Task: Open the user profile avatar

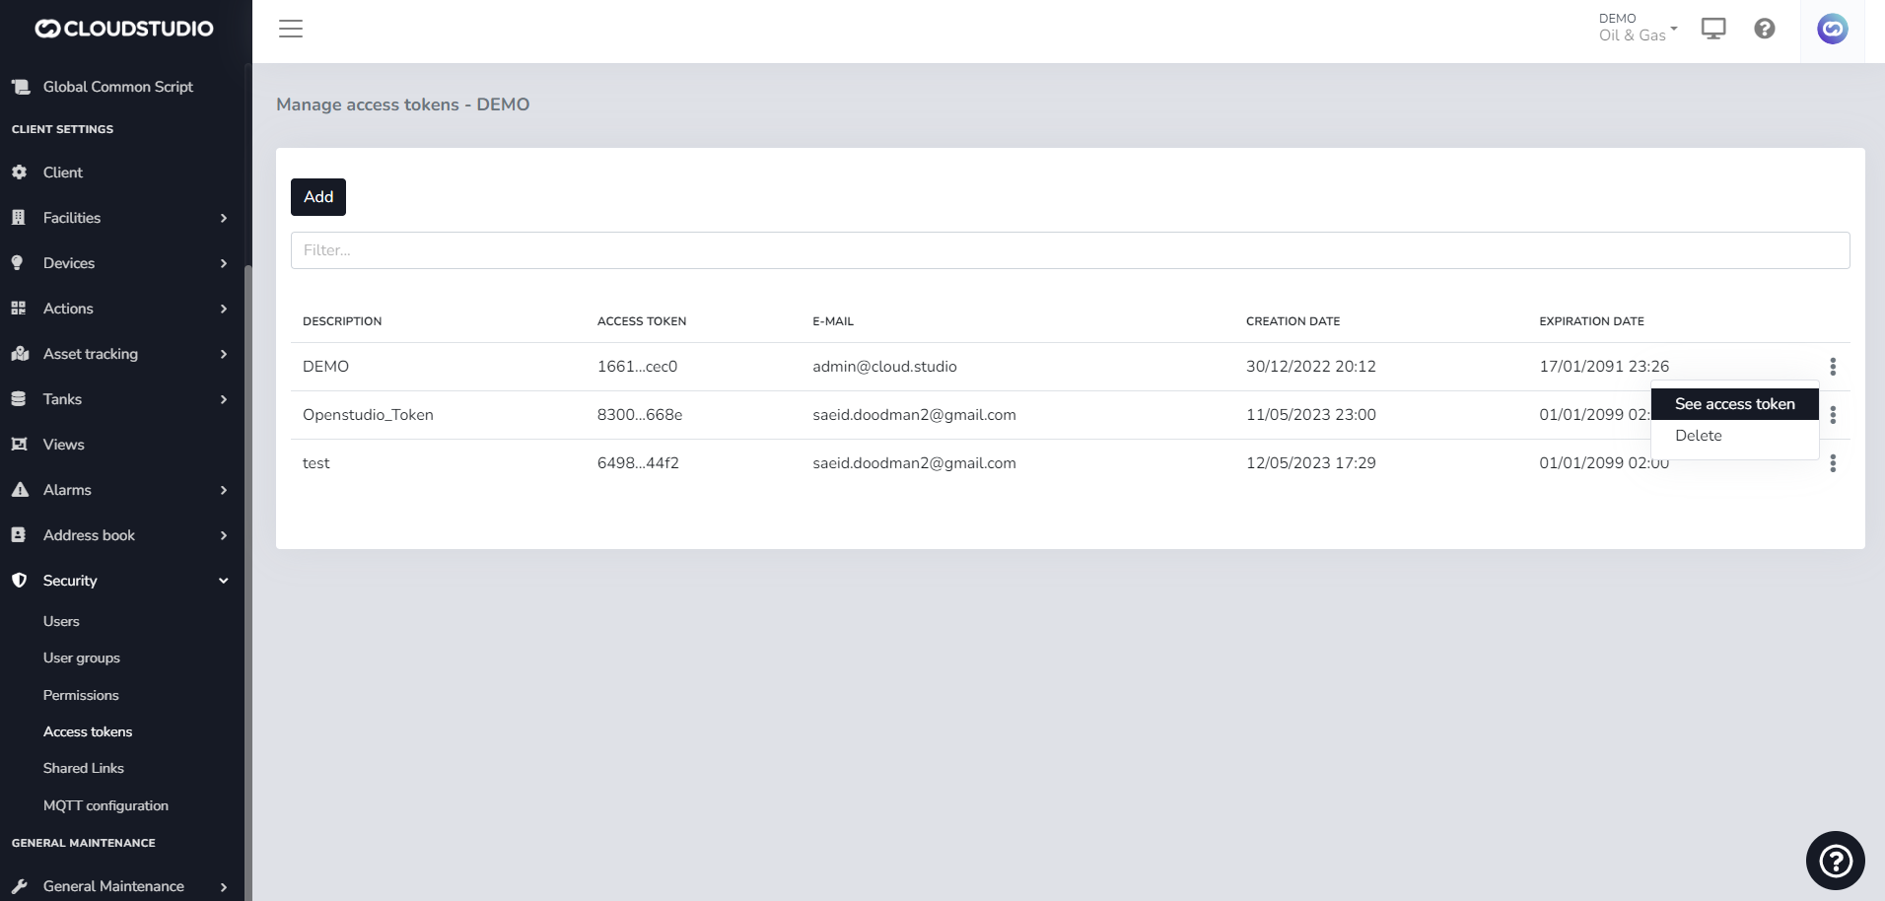Action: tap(1832, 30)
